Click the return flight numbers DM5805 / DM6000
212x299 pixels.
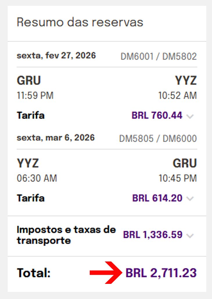158,139
